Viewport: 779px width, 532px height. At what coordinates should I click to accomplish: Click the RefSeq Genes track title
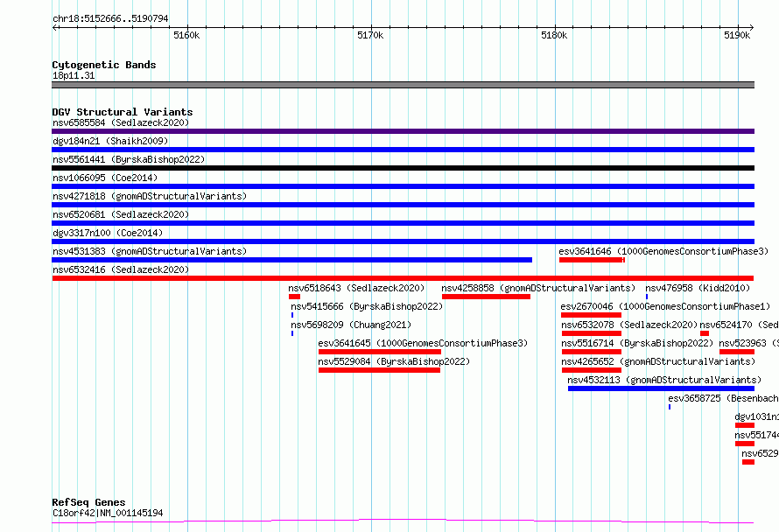pos(88,502)
